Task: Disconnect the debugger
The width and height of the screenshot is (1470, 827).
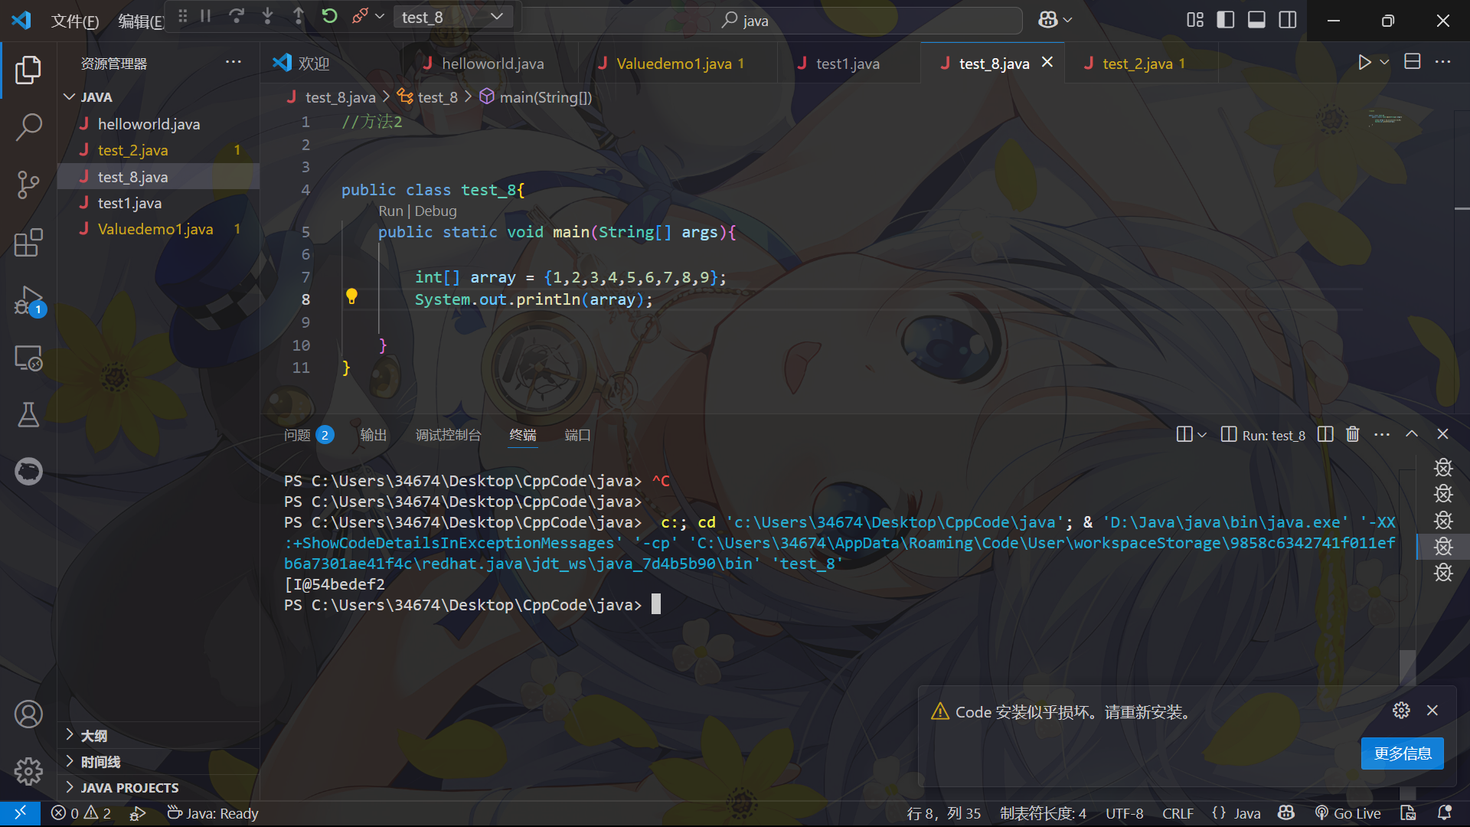Action: pos(360,16)
